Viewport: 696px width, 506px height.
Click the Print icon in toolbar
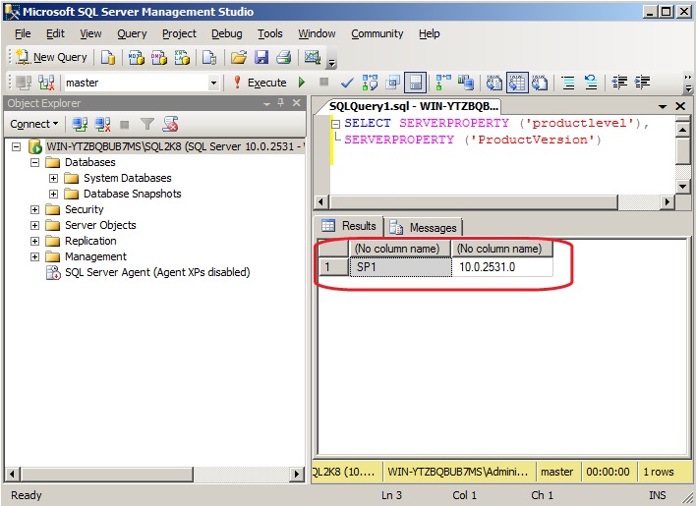click(x=283, y=57)
